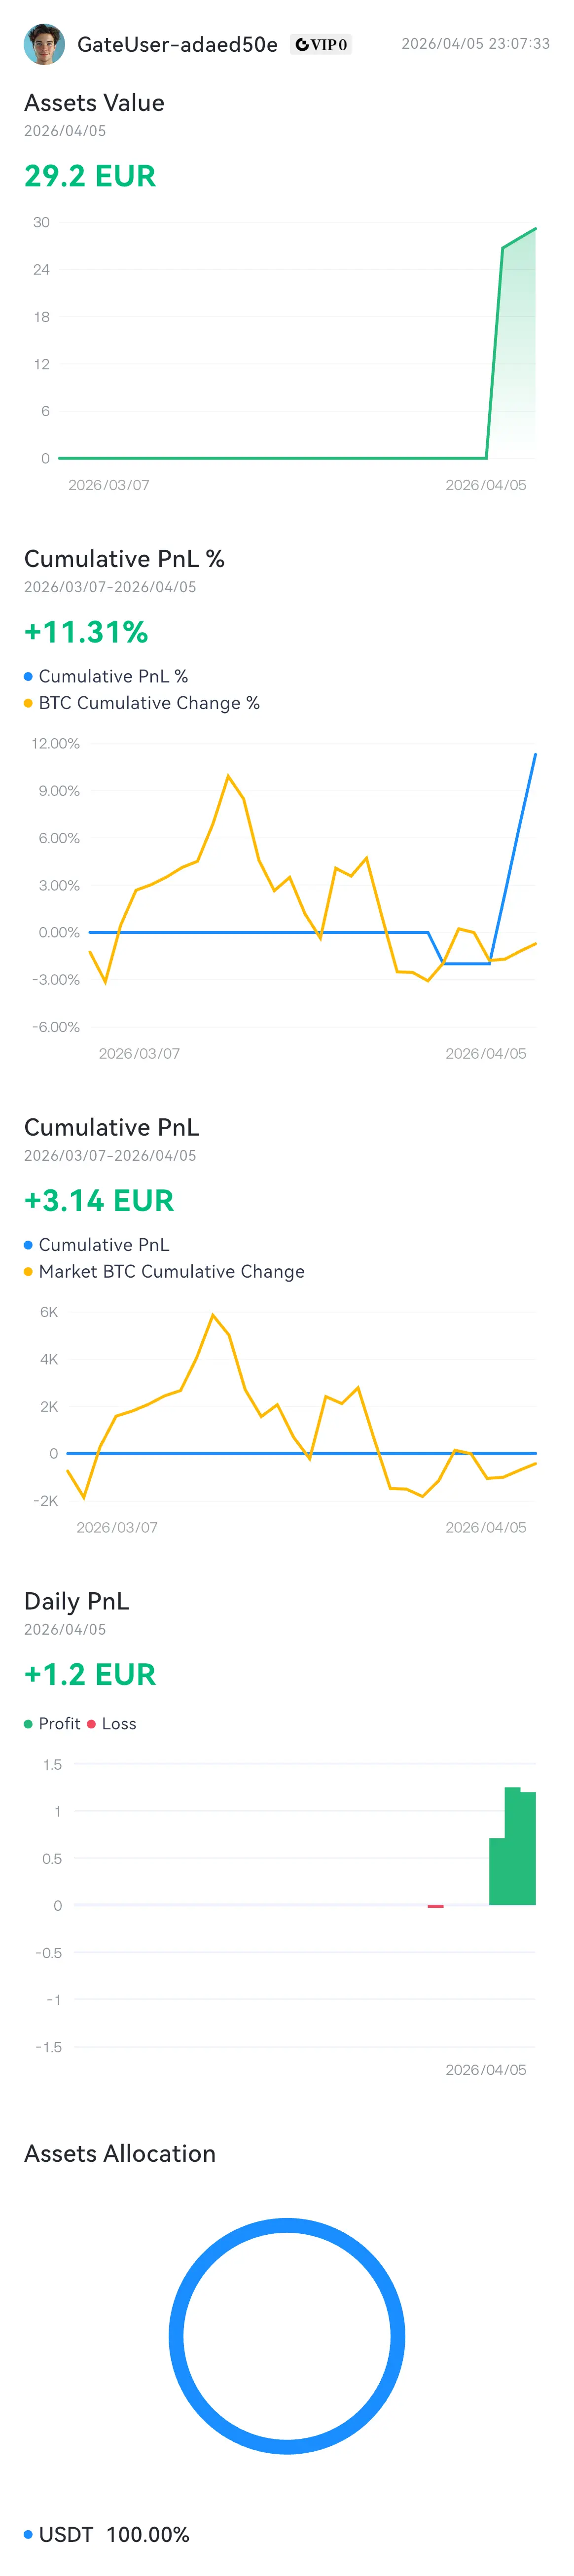Click the user profile avatar
The image size is (574, 2576).
pyautogui.click(x=44, y=44)
